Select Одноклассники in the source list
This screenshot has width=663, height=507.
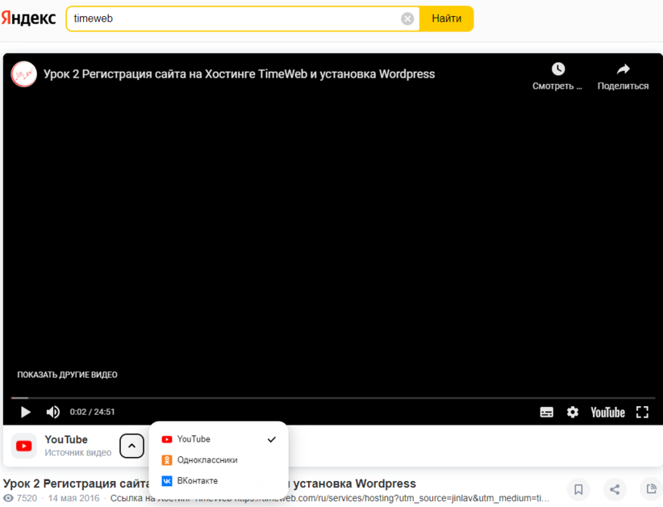tap(219, 460)
